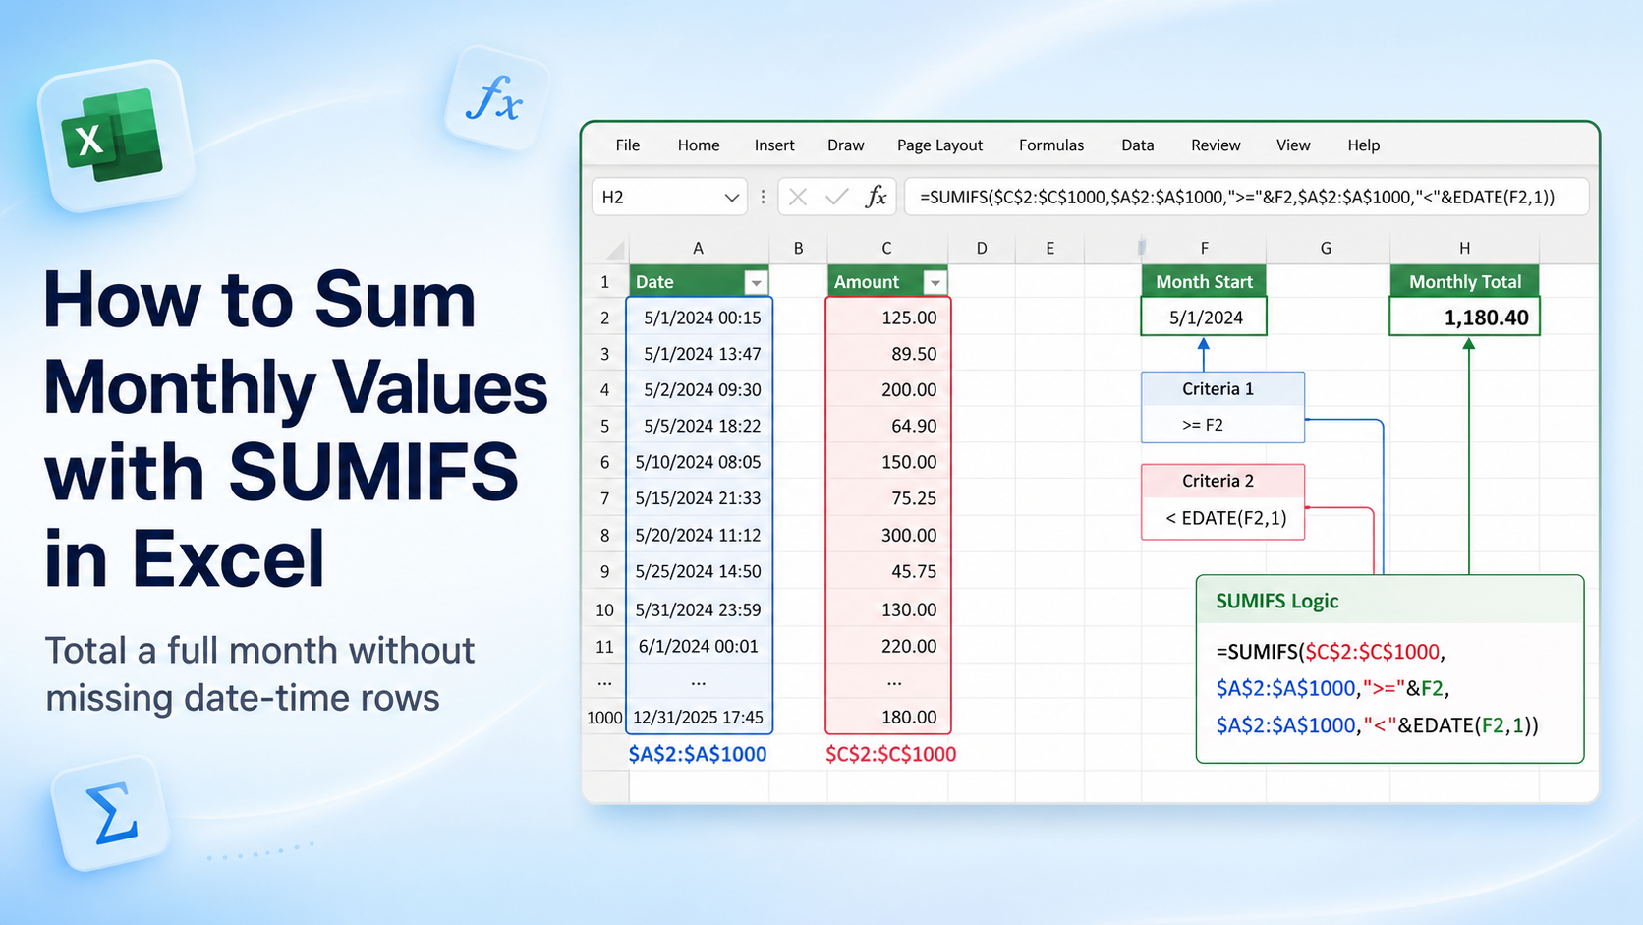Click cell with 5/15/2024 21:33
Image resolution: width=1643 pixels, height=925 pixels.
(700, 498)
